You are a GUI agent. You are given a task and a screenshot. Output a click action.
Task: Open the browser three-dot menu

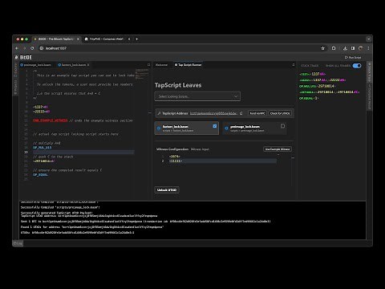click(368, 48)
